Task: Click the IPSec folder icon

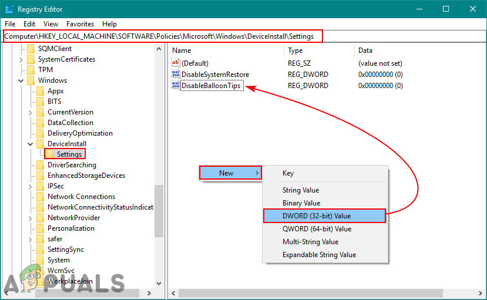Action: tap(40, 186)
